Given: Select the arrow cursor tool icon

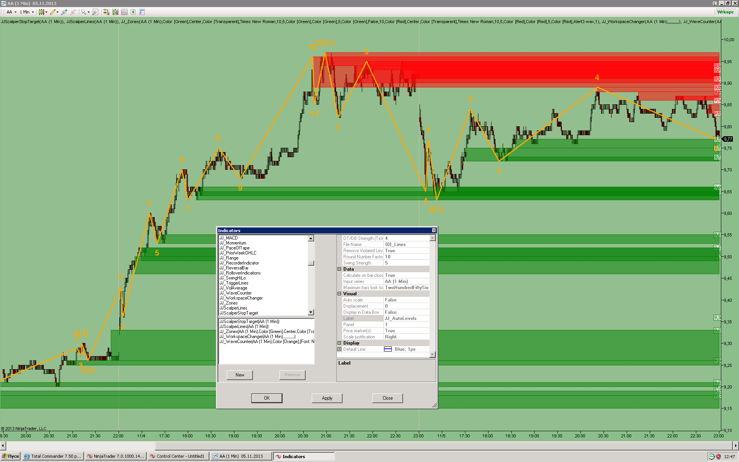Looking at the screenshot, I should pos(84,12).
